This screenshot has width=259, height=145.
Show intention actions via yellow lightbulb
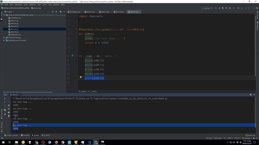tap(81, 77)
